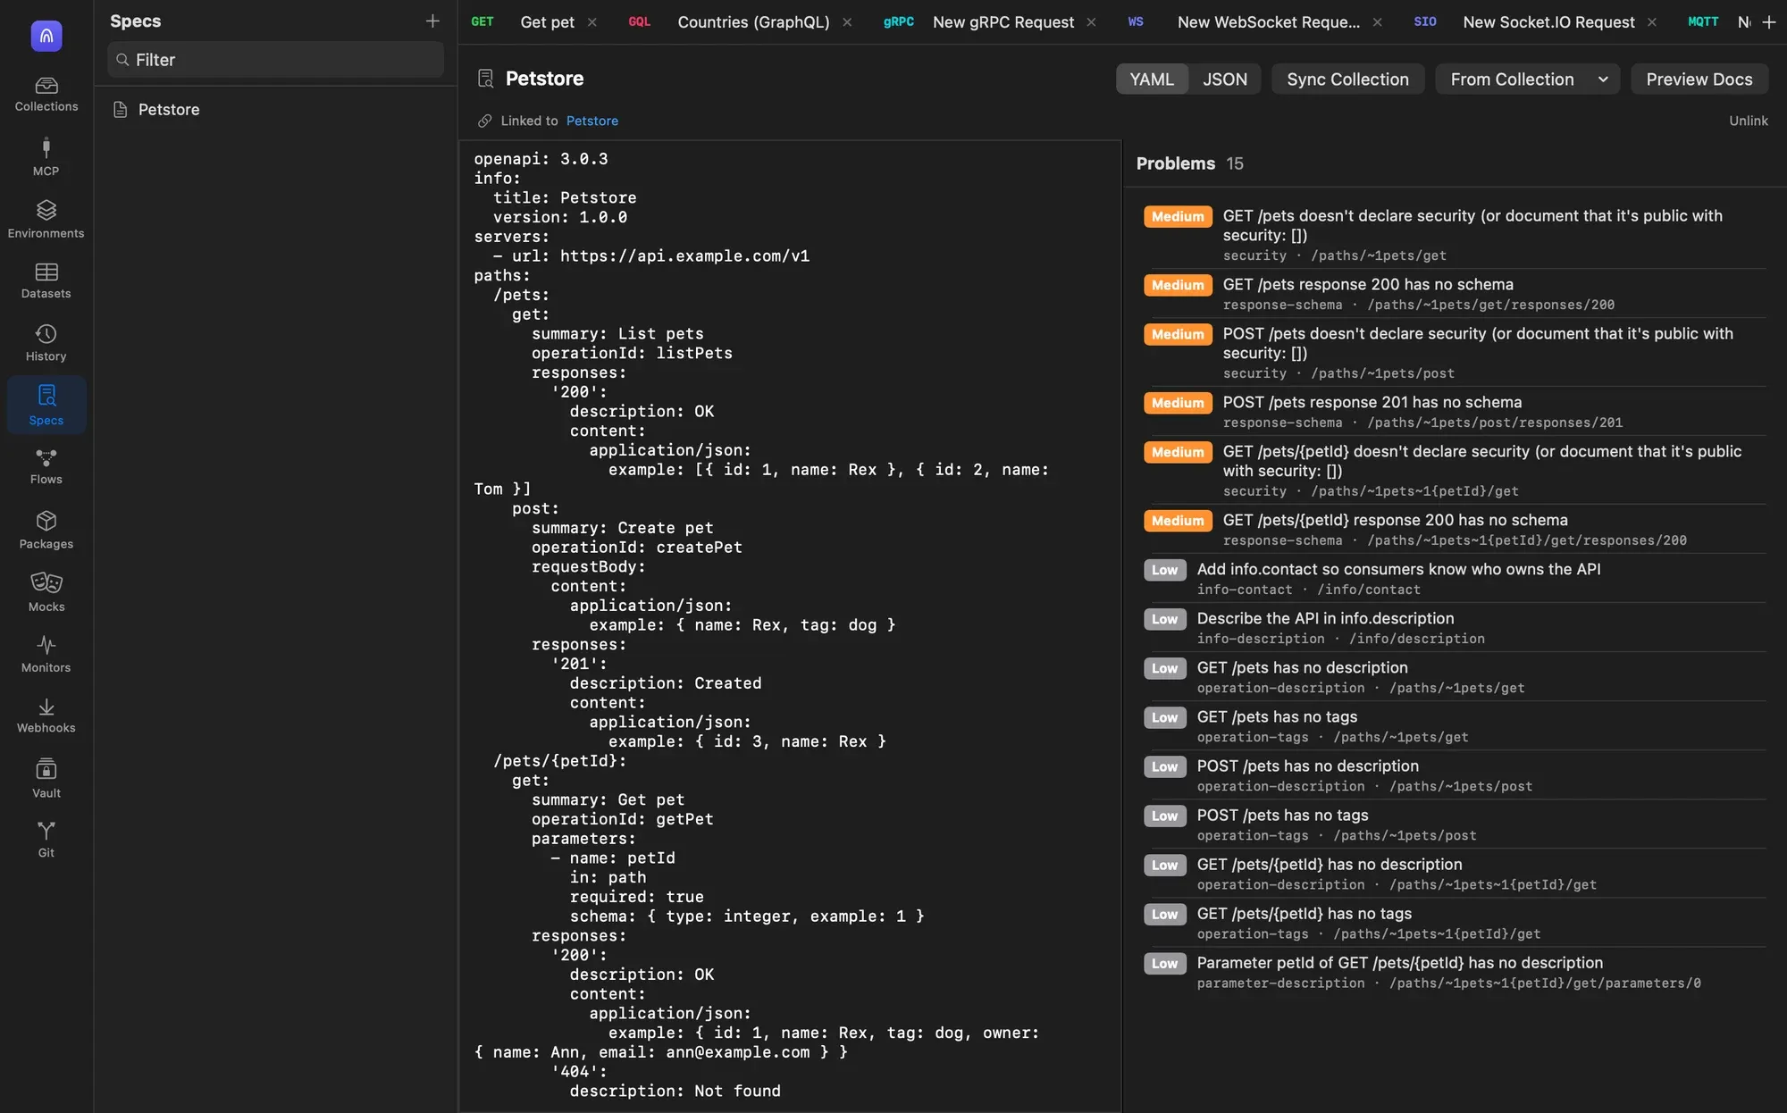This screenshot has width=1787, height=1113.
Task: Select problem 'Parameter petId ... has no description'
Action: point(1455,972)
